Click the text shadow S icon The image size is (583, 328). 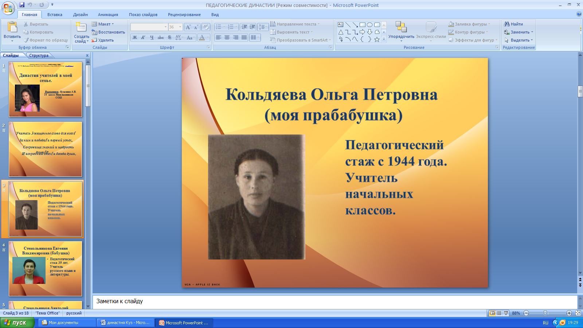169,38
